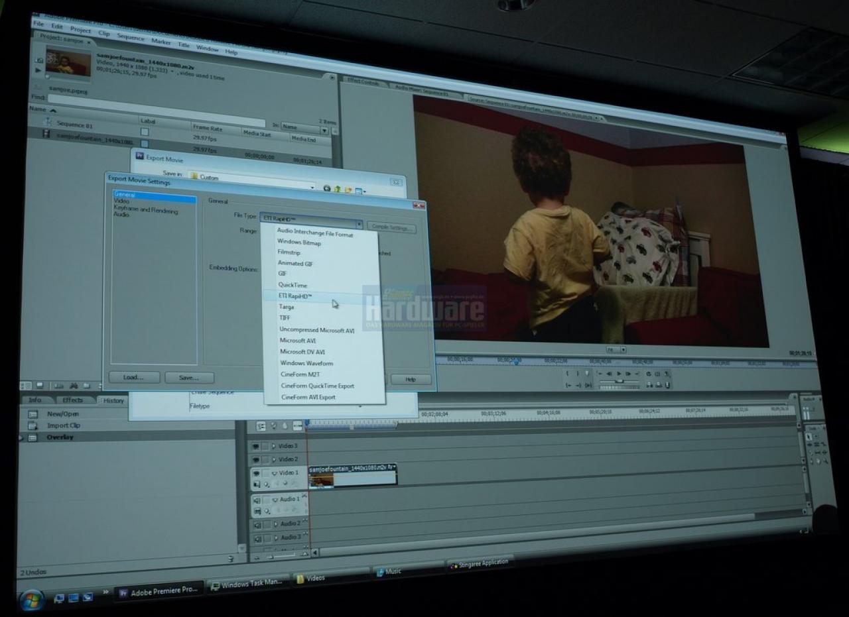Click the project panel Find binoculars icon

click(x=74, y=386)
